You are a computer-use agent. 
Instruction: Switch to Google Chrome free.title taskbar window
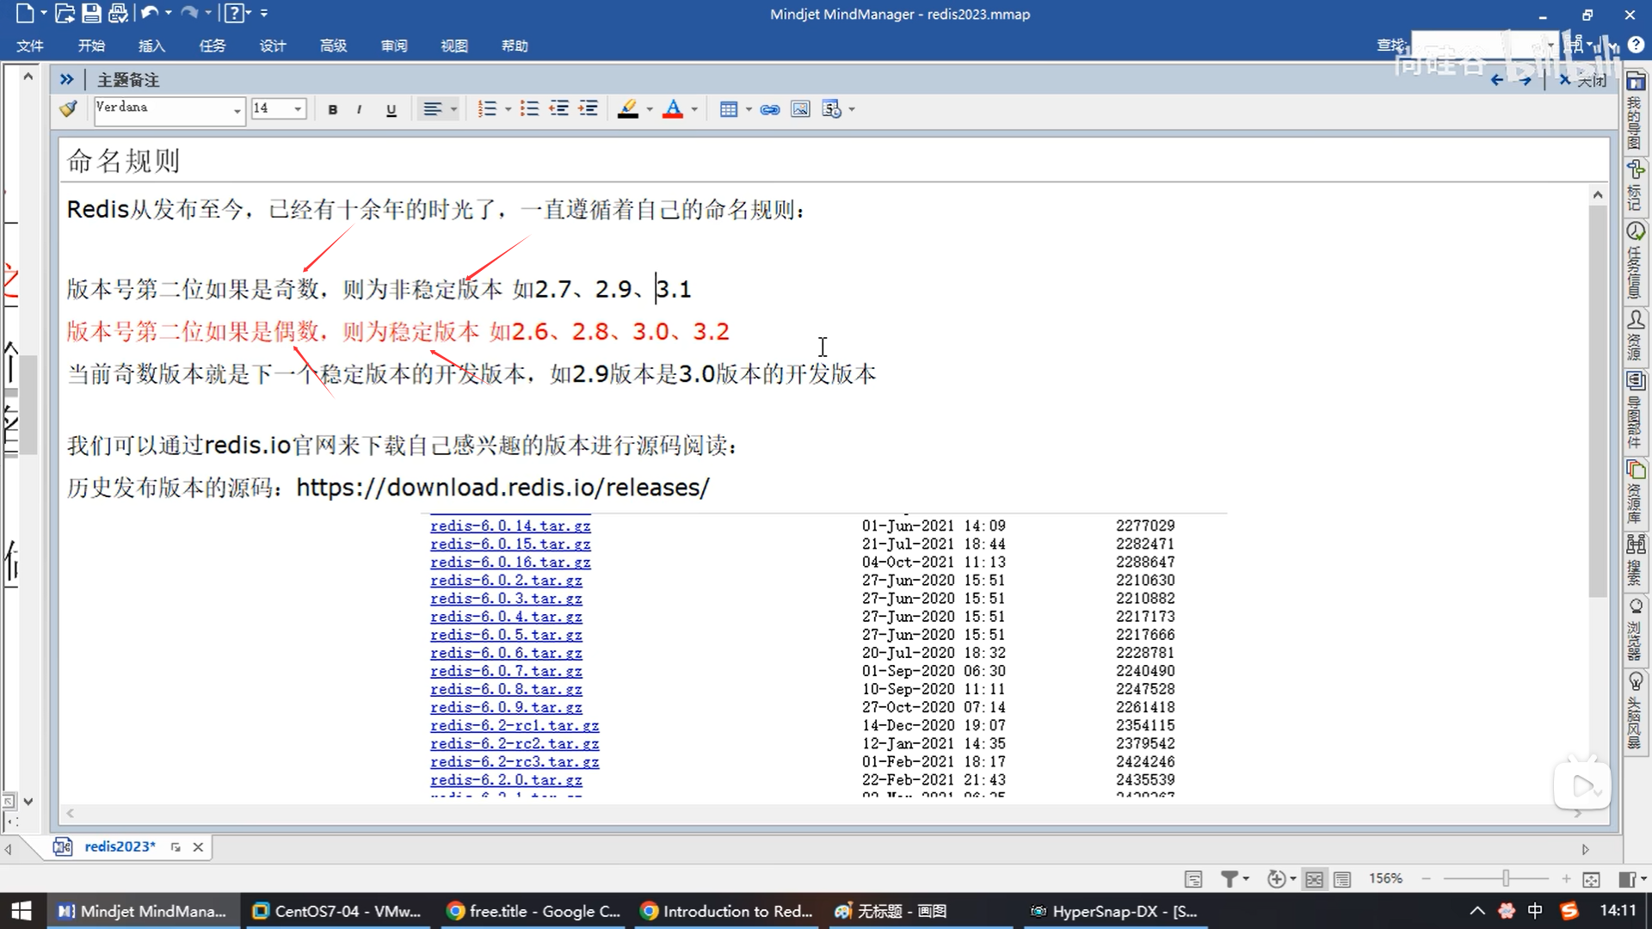(534, 911)
